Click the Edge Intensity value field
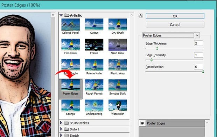Image resolution: width=217 pixels, height=137 pixels. tap(198, 55)
